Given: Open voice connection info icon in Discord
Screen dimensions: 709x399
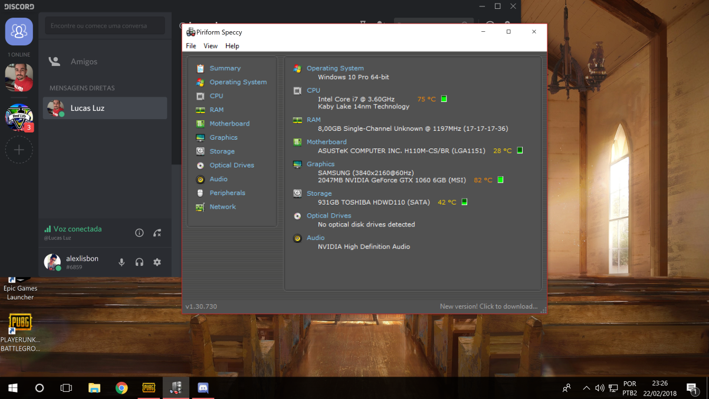Looking at the screenshot, I should (x=139, y=233).
